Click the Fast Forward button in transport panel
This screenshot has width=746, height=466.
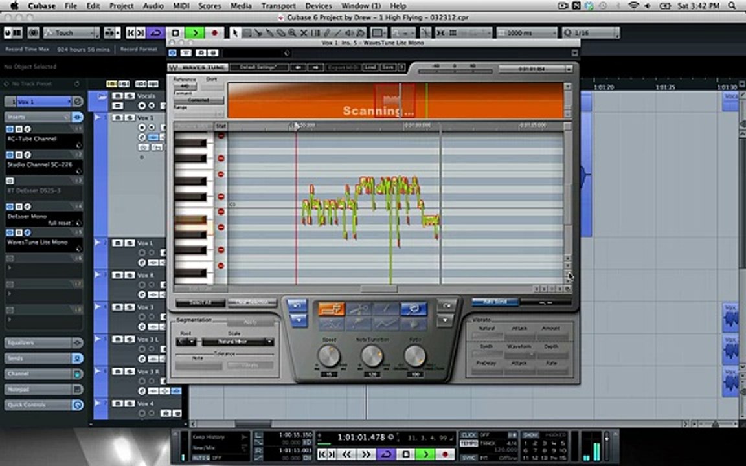[x=366, y=454]
